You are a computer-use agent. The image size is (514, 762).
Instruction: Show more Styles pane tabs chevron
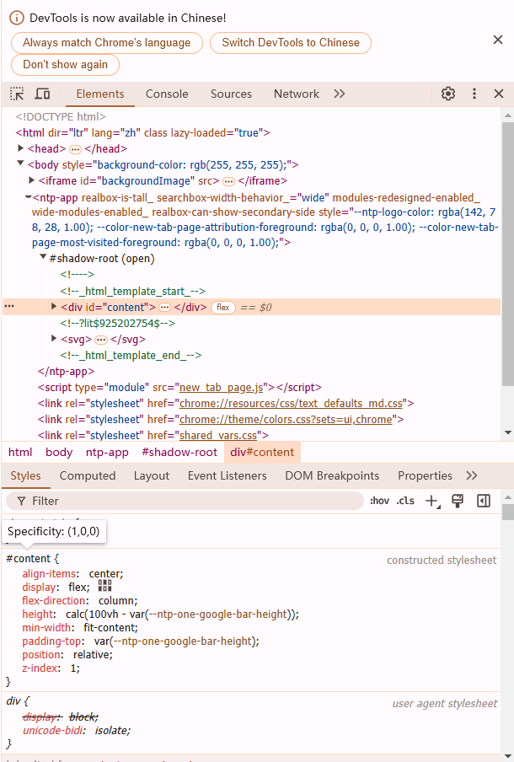tap(471, 475)
